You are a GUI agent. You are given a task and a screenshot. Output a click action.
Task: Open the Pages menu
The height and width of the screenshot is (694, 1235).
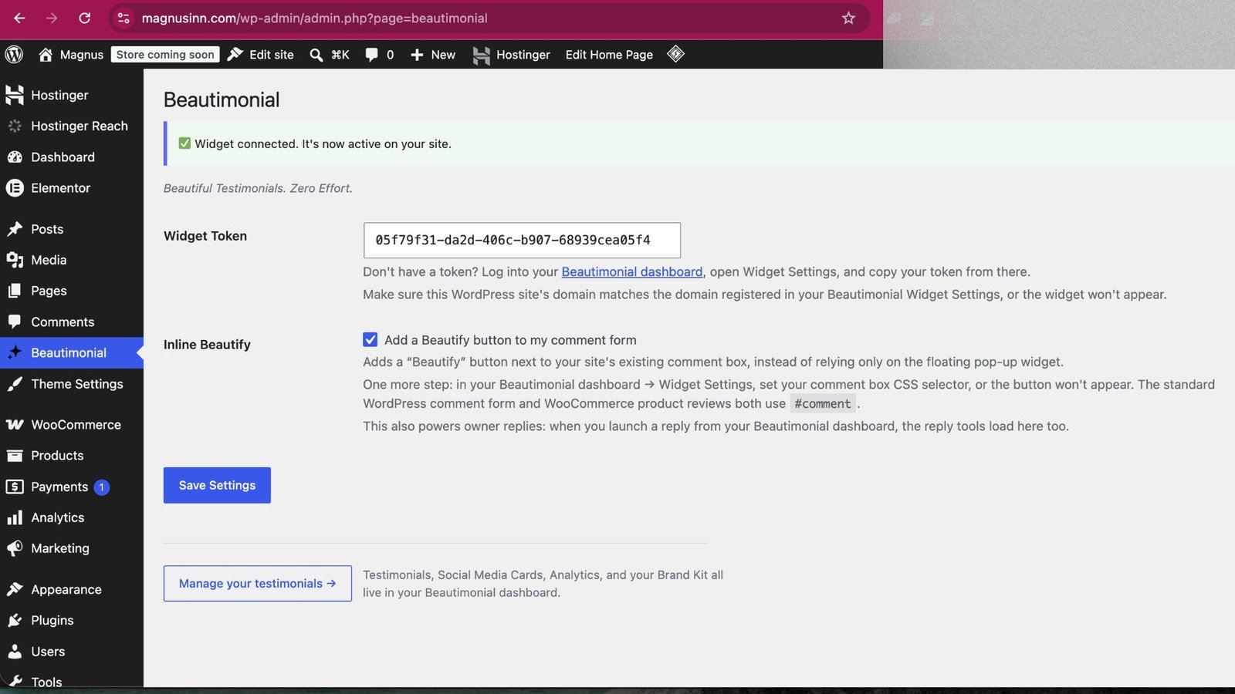click(72, 291)
